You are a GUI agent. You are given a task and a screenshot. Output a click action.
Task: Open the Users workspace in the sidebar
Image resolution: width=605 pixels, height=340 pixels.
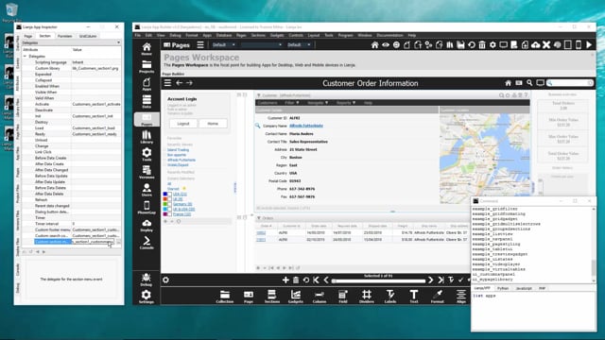147,190
